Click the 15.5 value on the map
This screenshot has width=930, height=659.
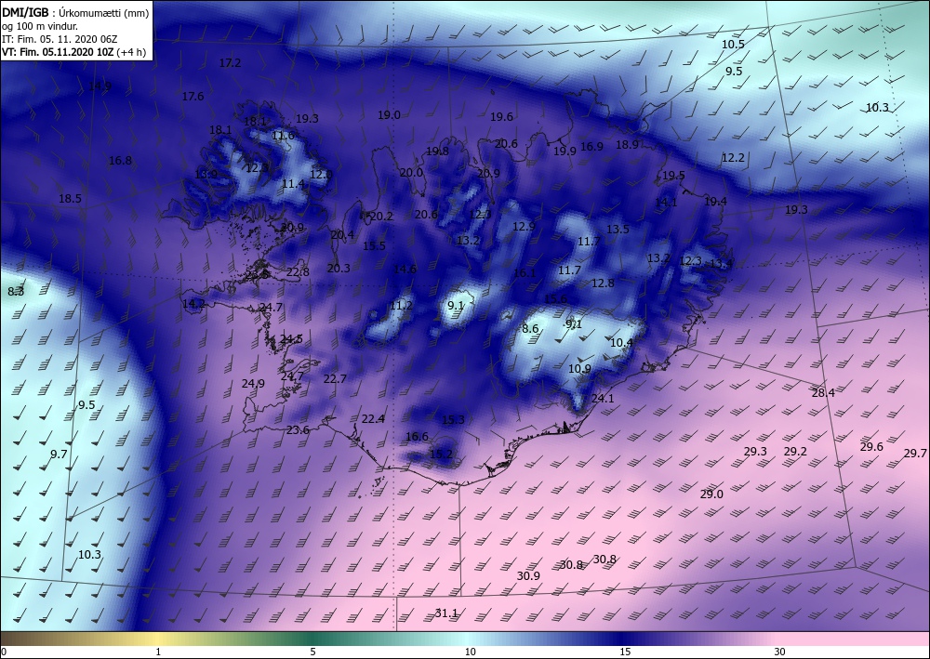374,246
